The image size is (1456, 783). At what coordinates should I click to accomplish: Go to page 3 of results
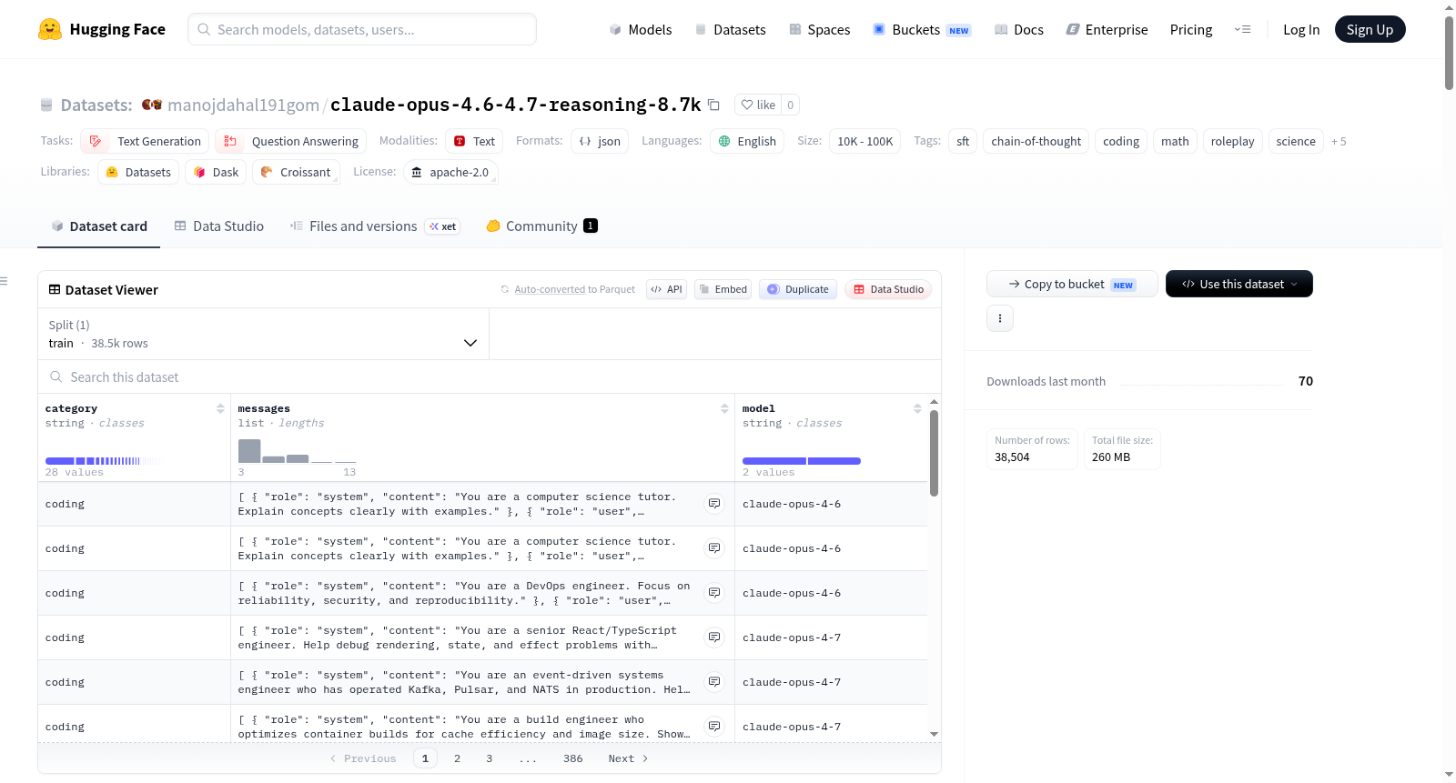click(489, 758)
